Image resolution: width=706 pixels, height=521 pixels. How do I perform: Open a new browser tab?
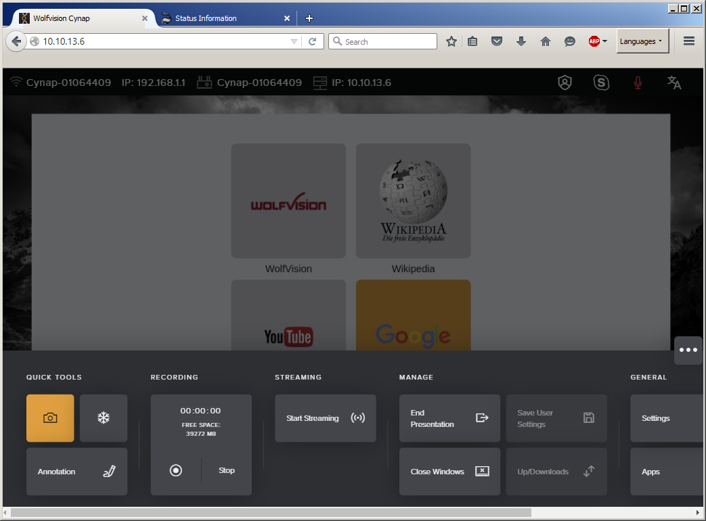(309, 18)
